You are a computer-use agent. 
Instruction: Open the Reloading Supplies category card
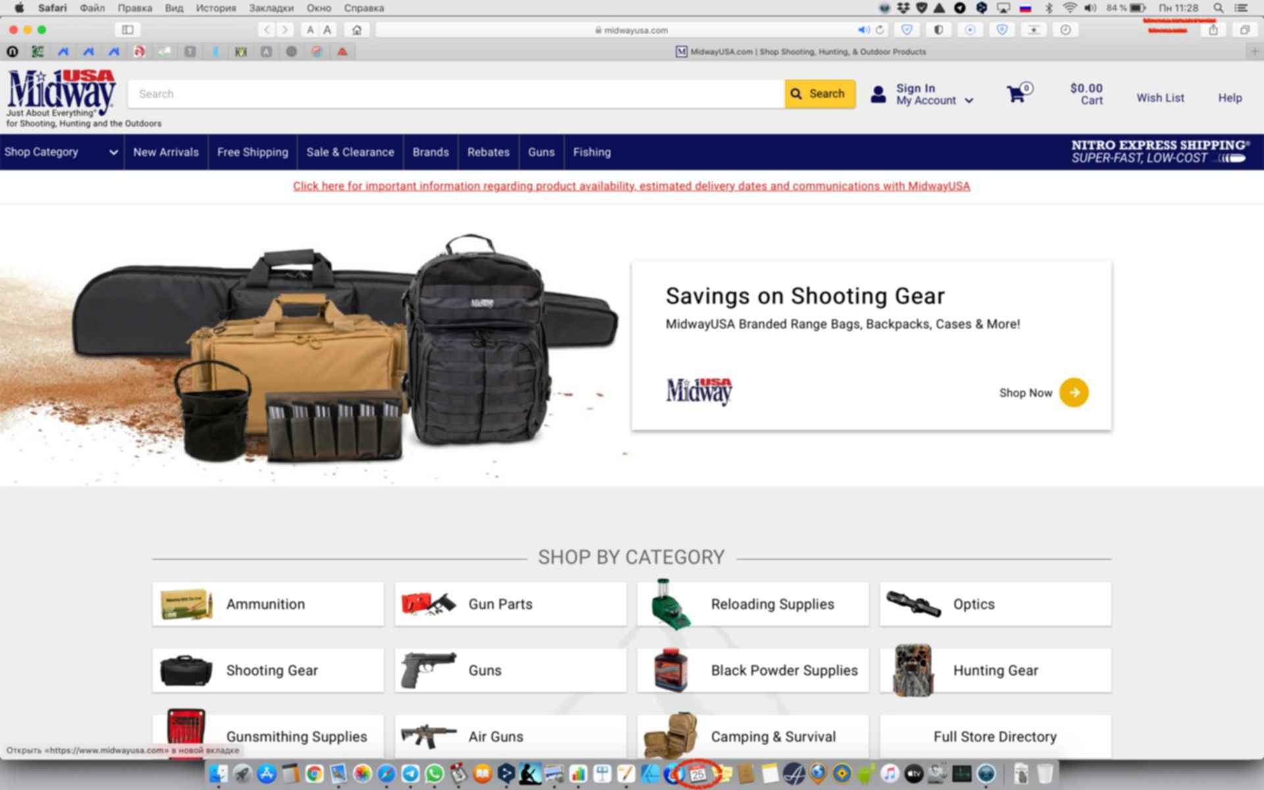[752, 604]
